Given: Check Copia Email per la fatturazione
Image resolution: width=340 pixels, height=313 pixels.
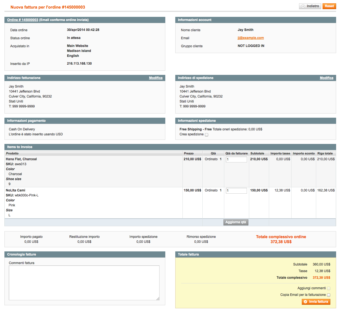Looking at the screenshot, I should click(x=329, y=295).
